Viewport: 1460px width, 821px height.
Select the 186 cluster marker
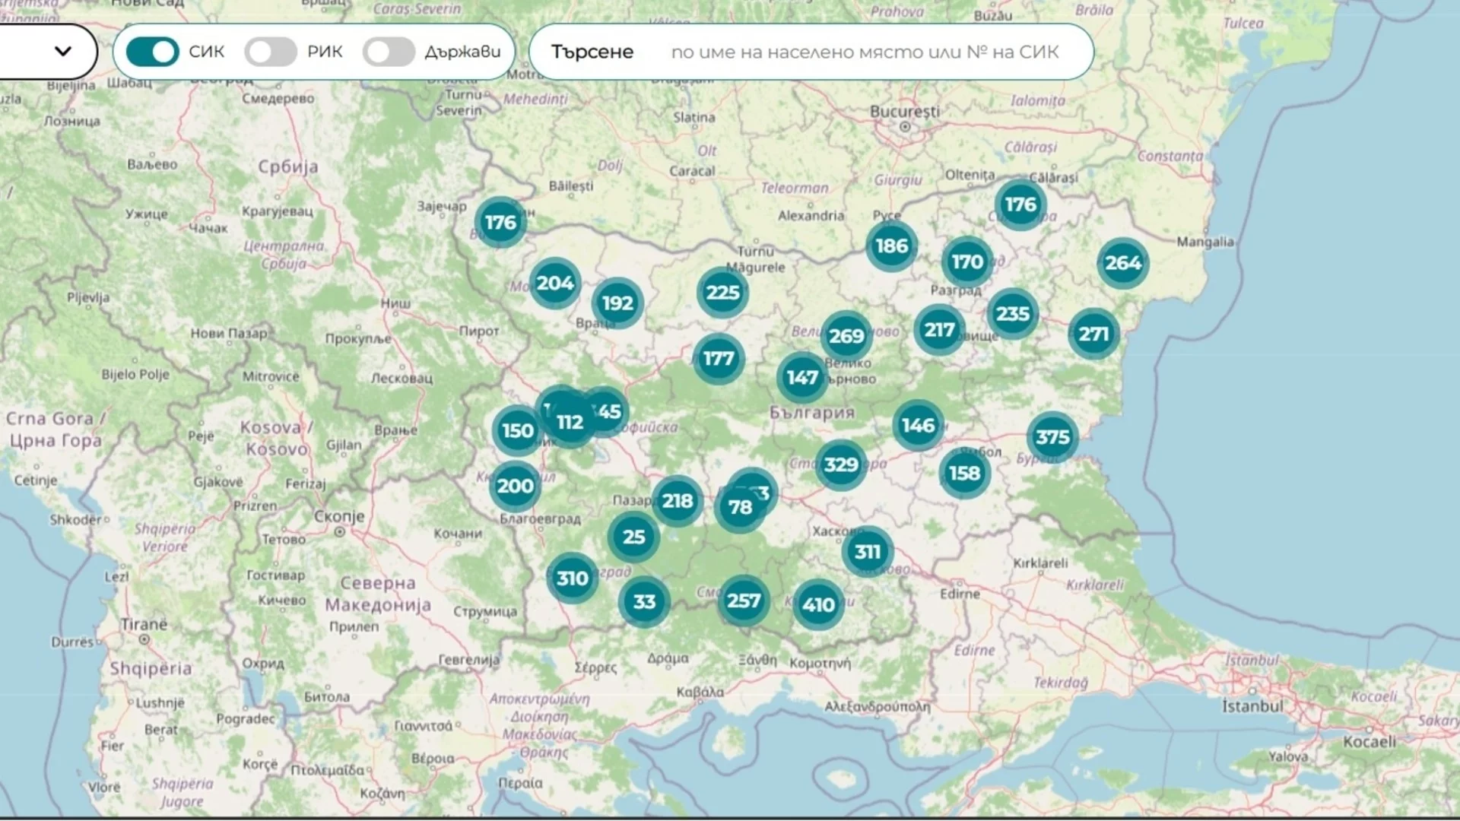(891, 246)
